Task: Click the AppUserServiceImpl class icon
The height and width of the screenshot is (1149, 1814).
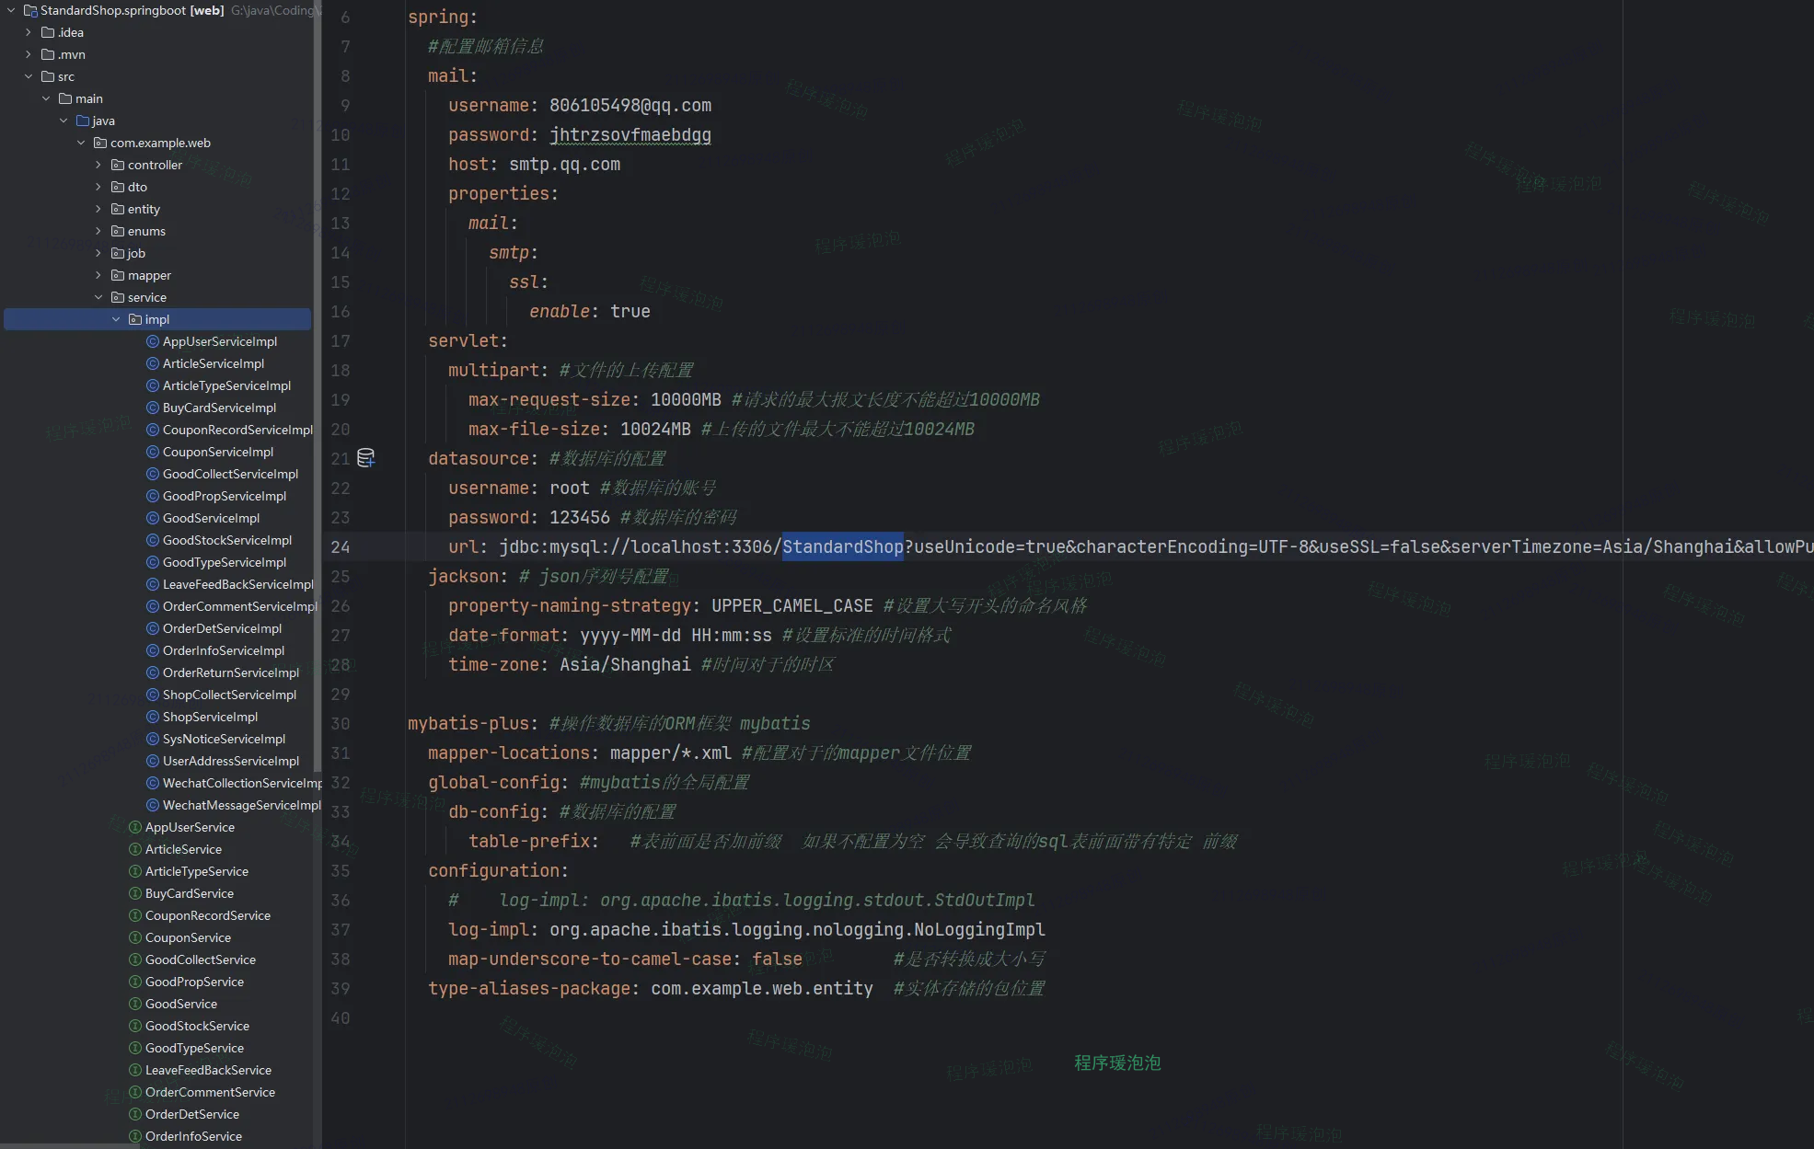Action: pos(153,341)
